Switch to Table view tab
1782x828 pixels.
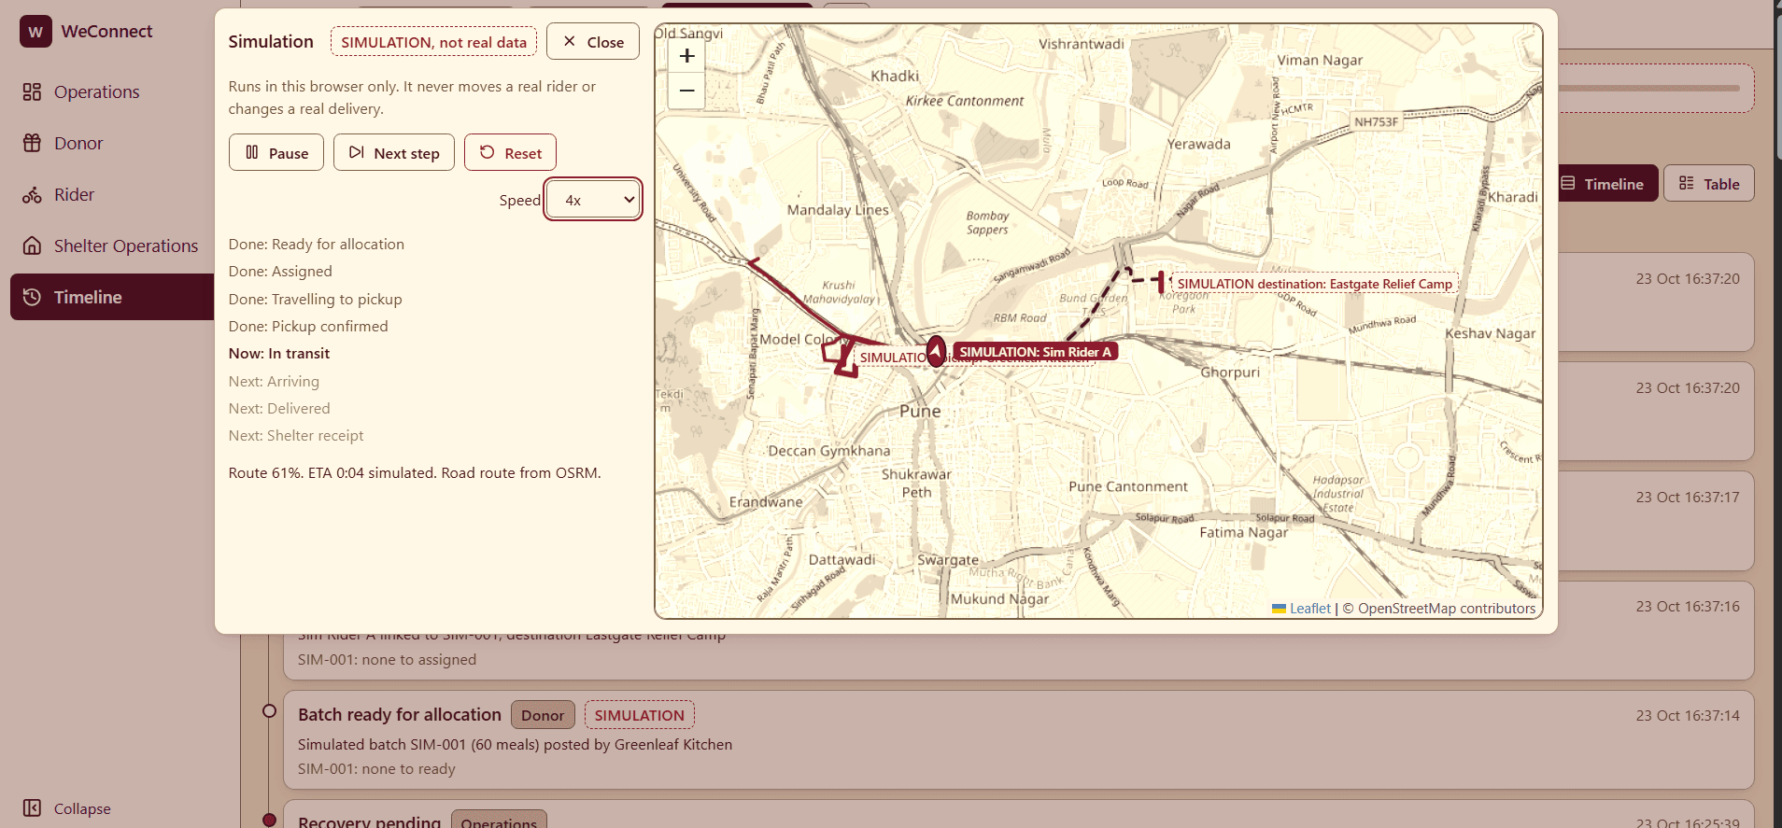[x=1709, y=184]
